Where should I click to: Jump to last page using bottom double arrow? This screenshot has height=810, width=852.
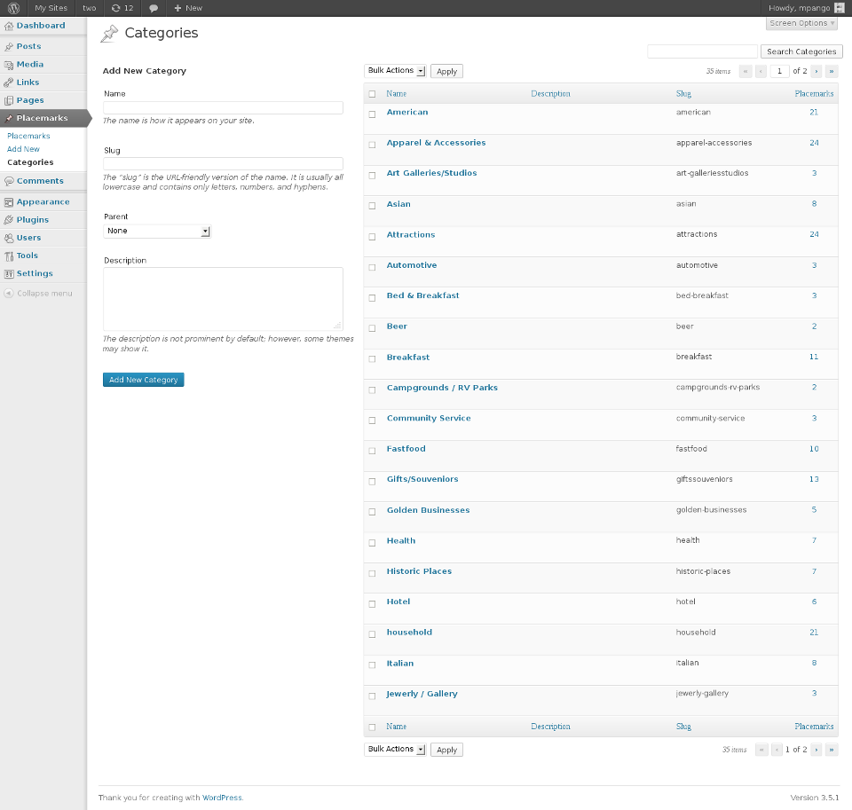click(x=832, y=750)
